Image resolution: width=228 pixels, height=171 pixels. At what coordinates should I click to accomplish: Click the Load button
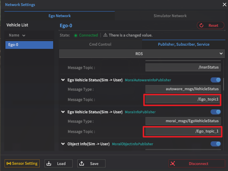coord(58,164)
